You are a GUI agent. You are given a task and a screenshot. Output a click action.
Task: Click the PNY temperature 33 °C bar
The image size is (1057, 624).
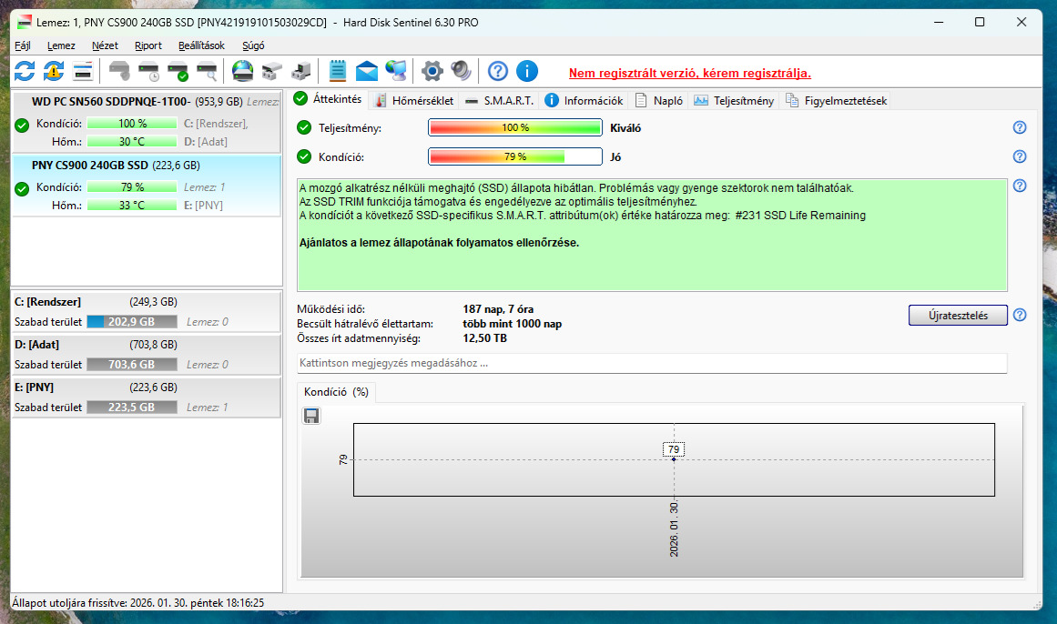click(x=131, y=206)
